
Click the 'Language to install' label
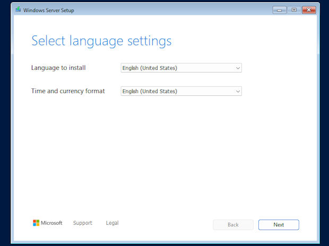(x=58, y=68)
